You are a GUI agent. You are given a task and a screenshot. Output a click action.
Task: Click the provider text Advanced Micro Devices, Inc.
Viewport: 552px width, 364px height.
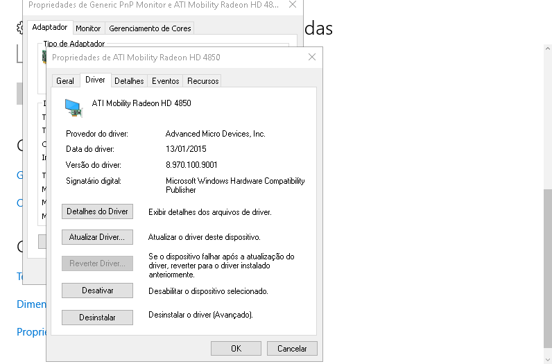(216, 134)
